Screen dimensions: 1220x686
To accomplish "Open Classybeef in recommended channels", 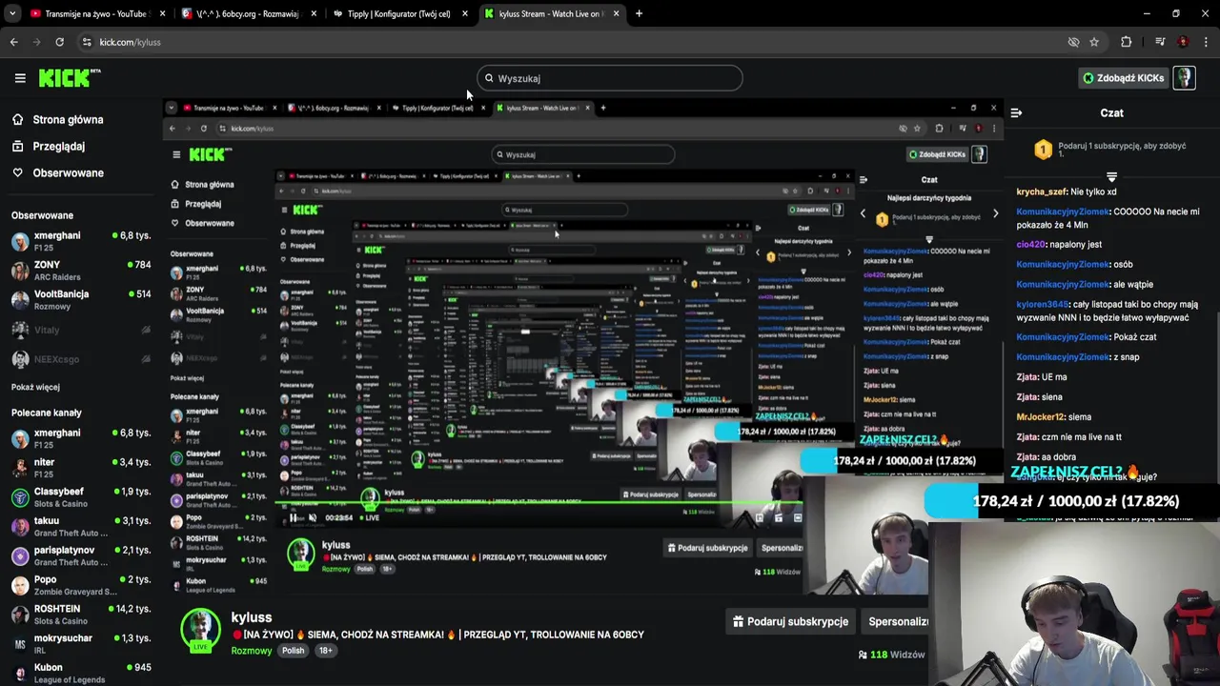I will [81, 497].
